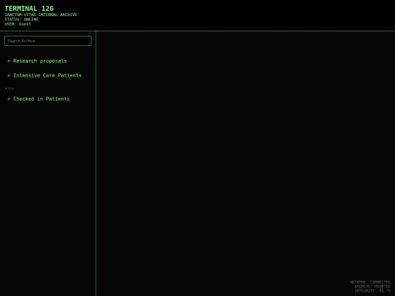Click the folder icon beside Checked in Patients
Image resolution: width=395 pixels, height=296 pixels.
point(9,99)
